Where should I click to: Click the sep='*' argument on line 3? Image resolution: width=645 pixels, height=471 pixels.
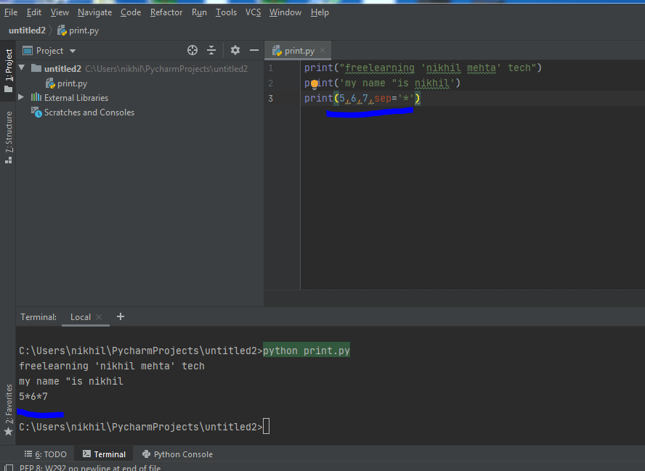pyautogui.click(x=394, y=98)
